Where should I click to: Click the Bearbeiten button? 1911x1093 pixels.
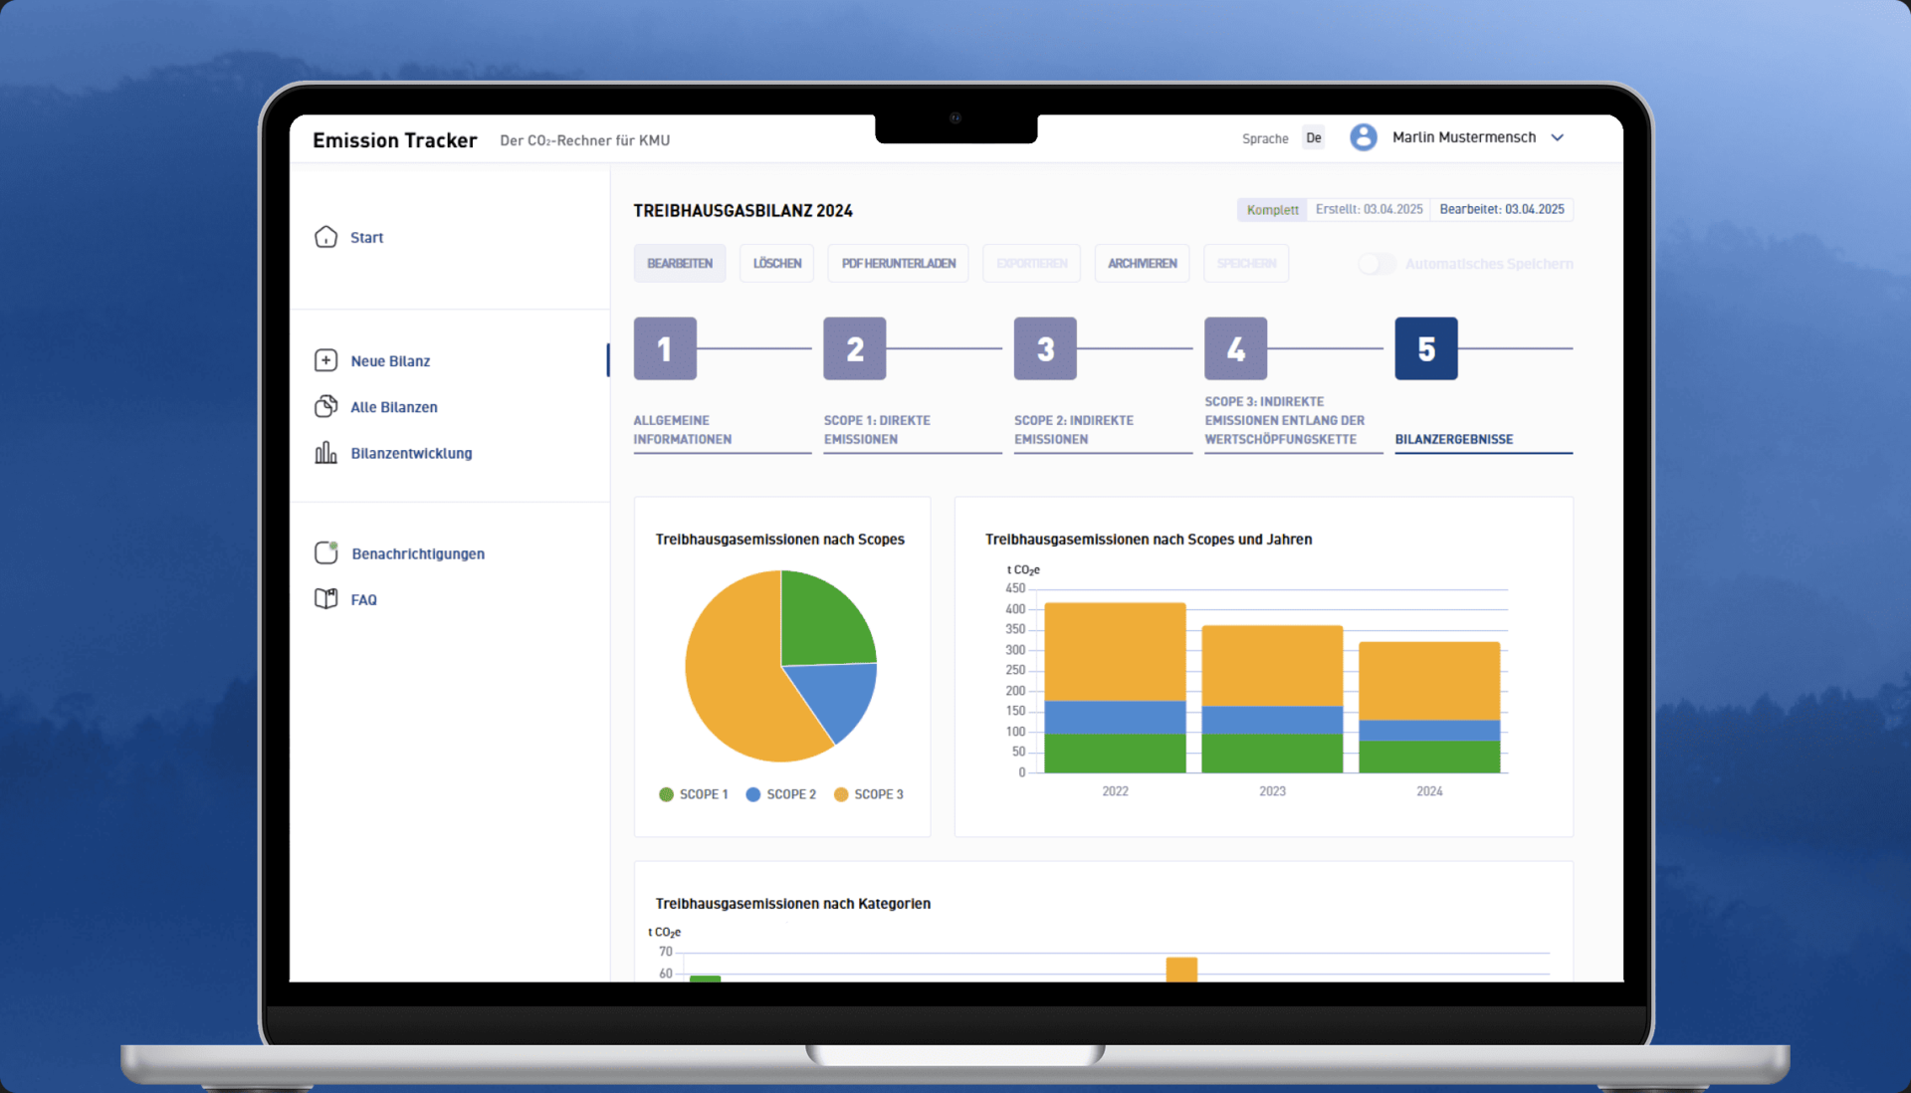pyautogui.click(x=680, y=264)
